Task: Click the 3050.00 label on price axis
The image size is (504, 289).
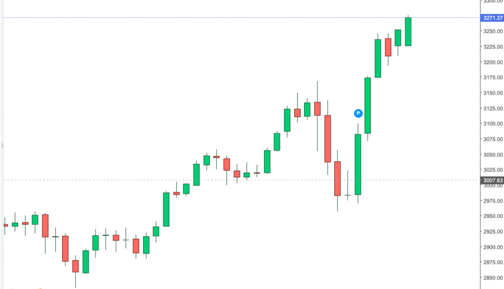Action: point(492,155)
